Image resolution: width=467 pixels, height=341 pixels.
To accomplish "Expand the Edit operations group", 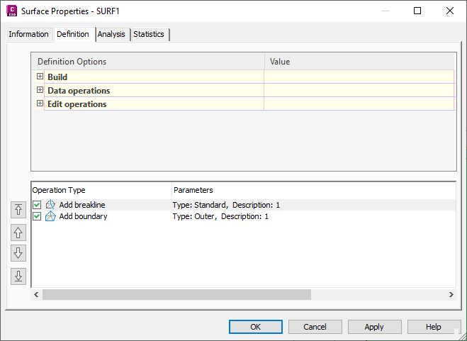I will (x=40, y=103).
